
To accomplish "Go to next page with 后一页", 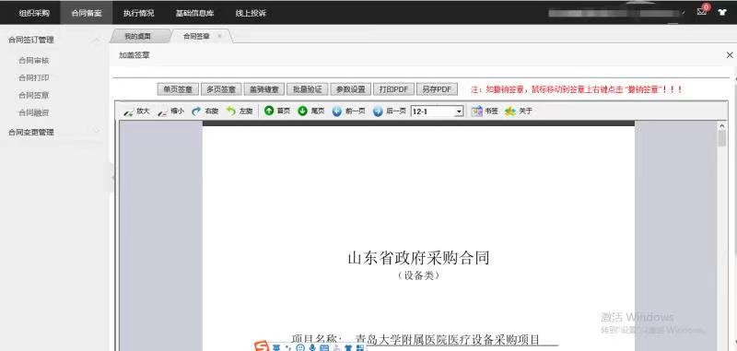I will [x=389, y=111].
